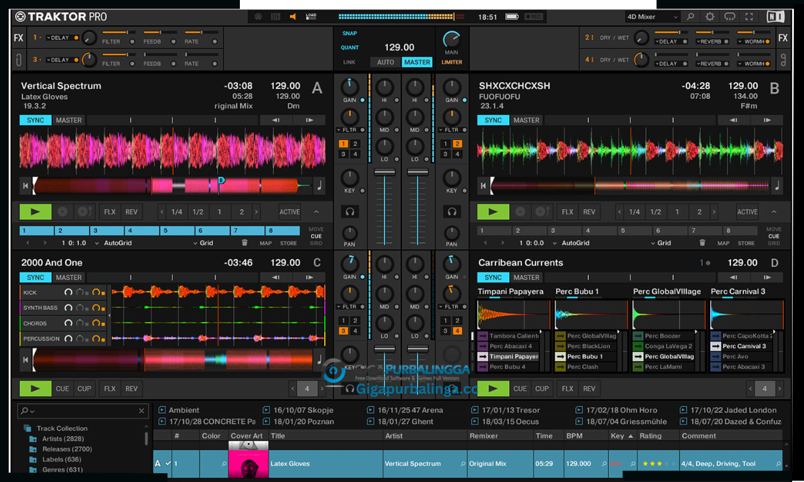Delete cue with Deck A trash icon
This screenshot has width=804, height=482.
click(245, 243)
